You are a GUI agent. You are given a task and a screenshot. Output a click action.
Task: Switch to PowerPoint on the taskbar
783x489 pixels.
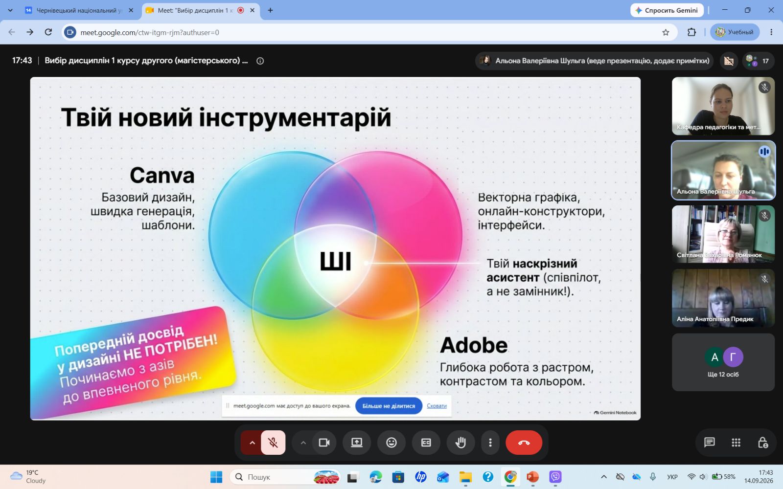click(533, 477)
